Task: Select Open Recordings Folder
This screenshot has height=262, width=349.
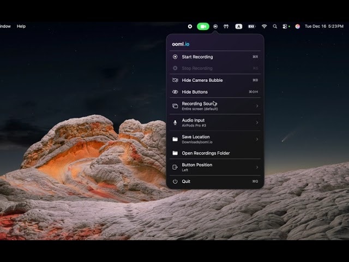Action: click(x=206, y=153)
